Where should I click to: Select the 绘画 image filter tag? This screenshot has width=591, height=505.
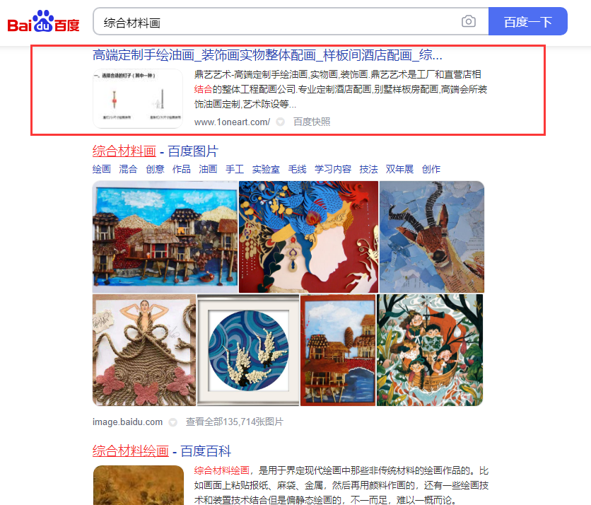coord(101,169)
